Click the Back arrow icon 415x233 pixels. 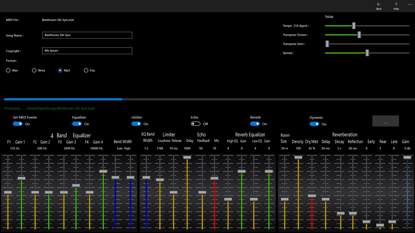point(379,4)
